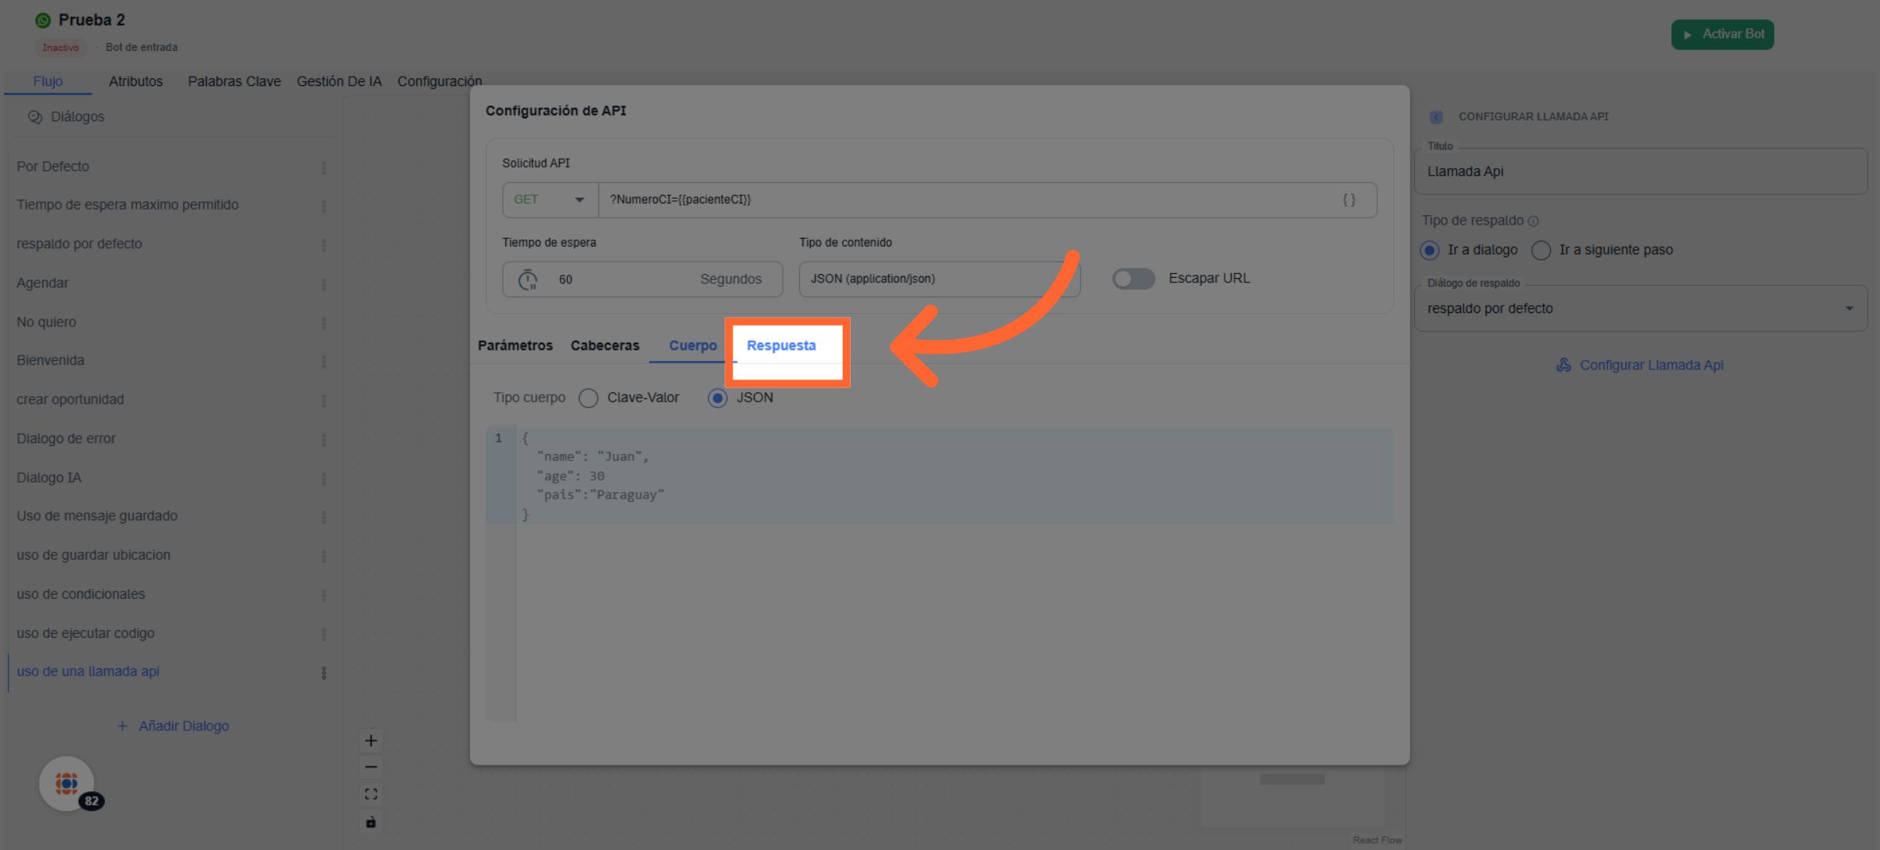Select the Clave-Valor radio option
The width and height of the screenshot is (1880, 850).
pos(588,398)
